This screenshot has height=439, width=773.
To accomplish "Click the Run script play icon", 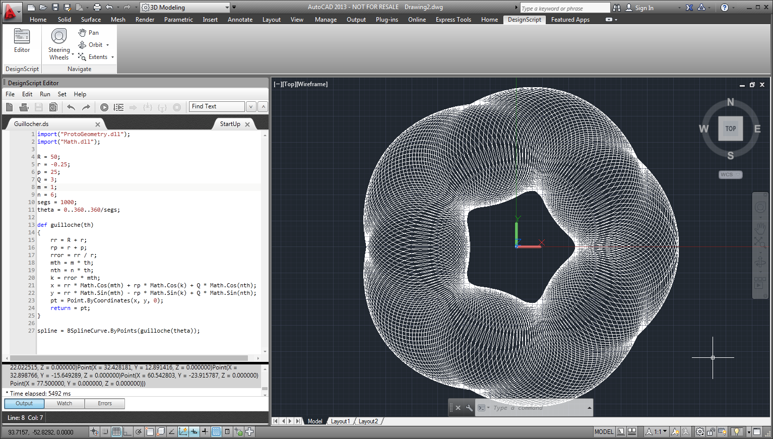I will pyautogui.click(x=104, y=107).
